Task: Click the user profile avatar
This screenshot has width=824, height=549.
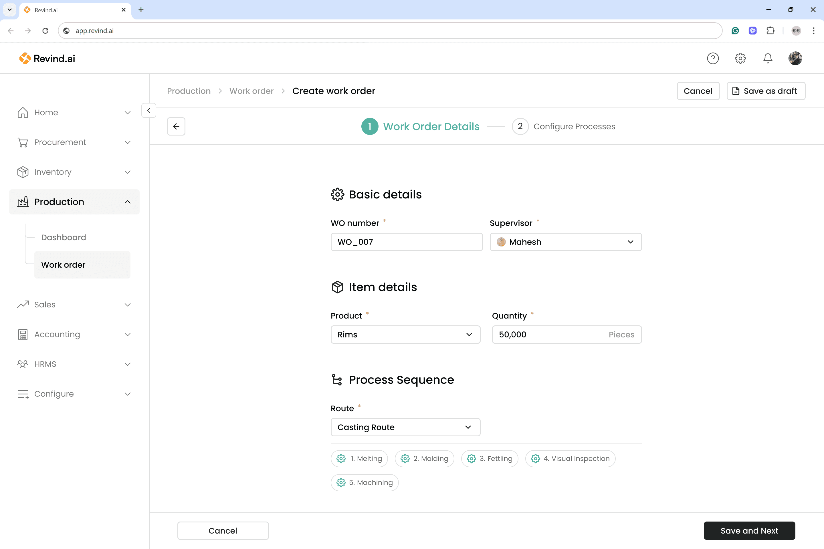Action: (x=795, y=58)
